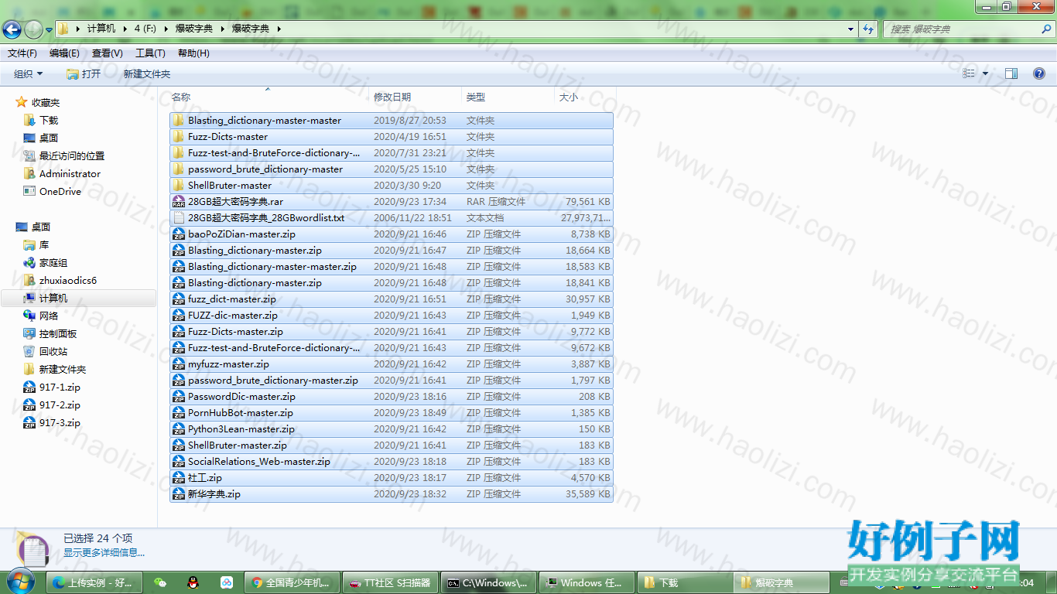
Task: Select Administrator in the navigation pane
Action: (x=70, y=174)
